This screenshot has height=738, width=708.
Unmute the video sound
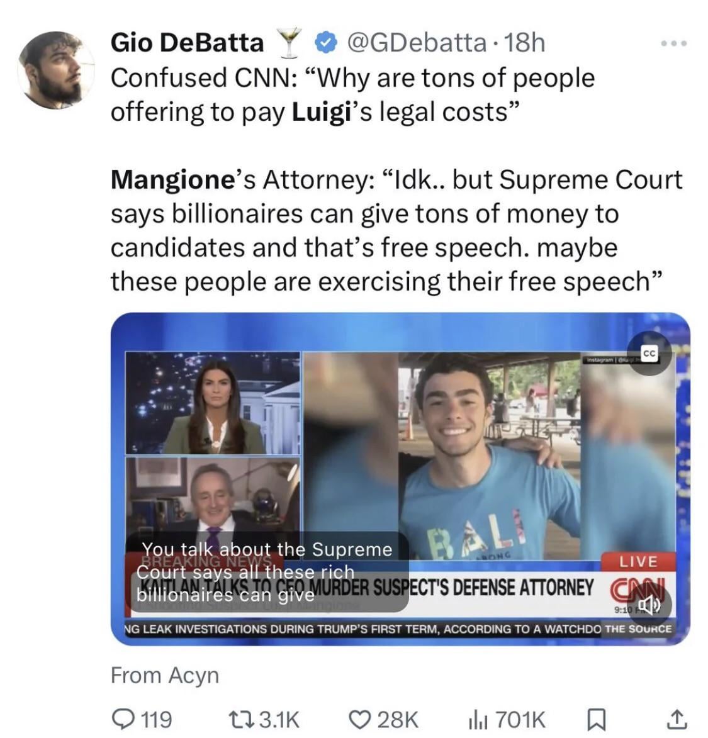(649, 605)
